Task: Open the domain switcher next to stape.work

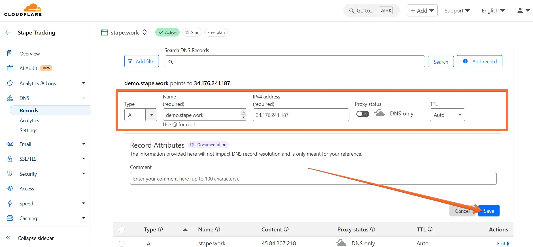Action: pos(145,32)
